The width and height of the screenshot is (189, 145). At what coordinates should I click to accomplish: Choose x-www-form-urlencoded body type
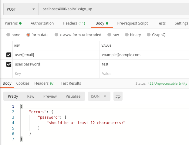56,35
